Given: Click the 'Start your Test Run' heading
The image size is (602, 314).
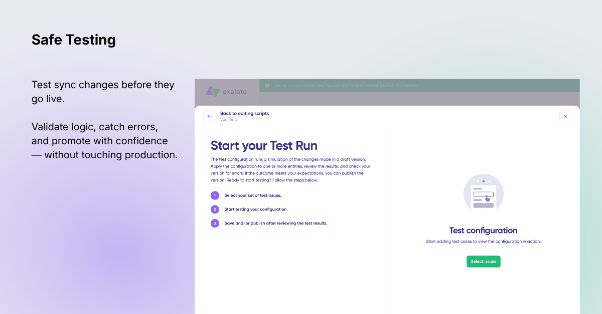Looking at the screenshot, I should [264, 146].
